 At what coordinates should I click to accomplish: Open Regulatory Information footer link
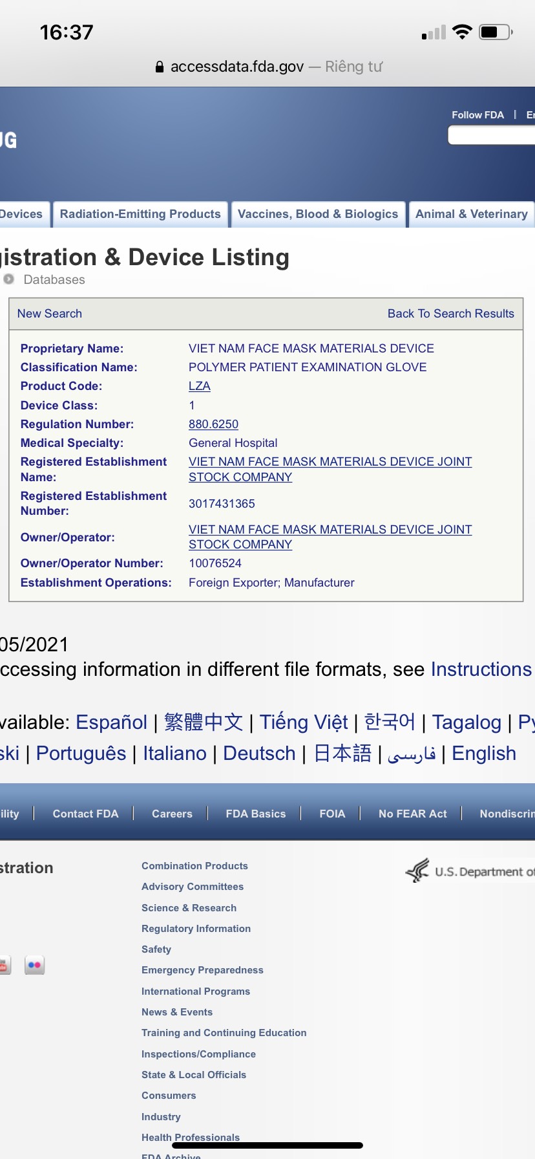point(196,929)
